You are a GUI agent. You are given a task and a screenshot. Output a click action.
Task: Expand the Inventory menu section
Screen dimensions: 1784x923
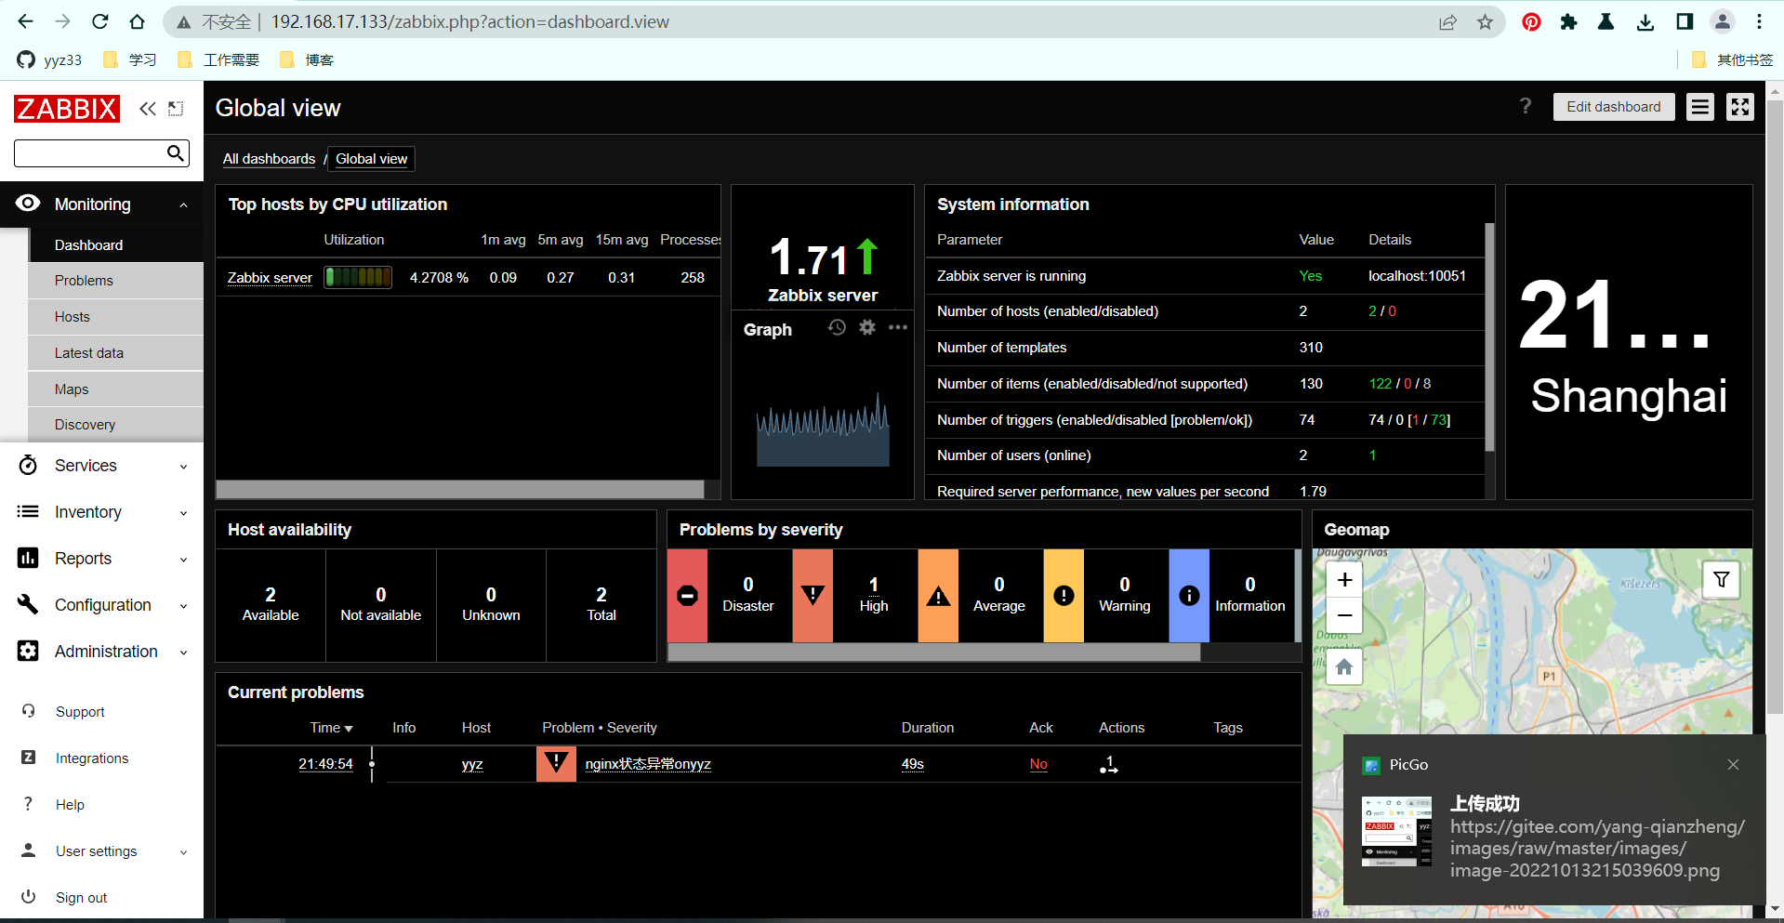183,513
